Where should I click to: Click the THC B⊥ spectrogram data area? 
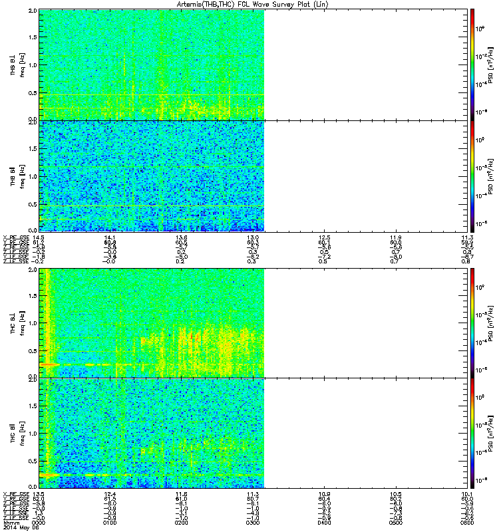(152, 323)
